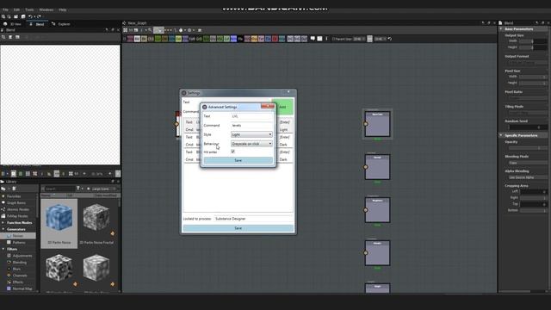
Task: Click the wide Save button in Settings window
Action: pos(238,228)
